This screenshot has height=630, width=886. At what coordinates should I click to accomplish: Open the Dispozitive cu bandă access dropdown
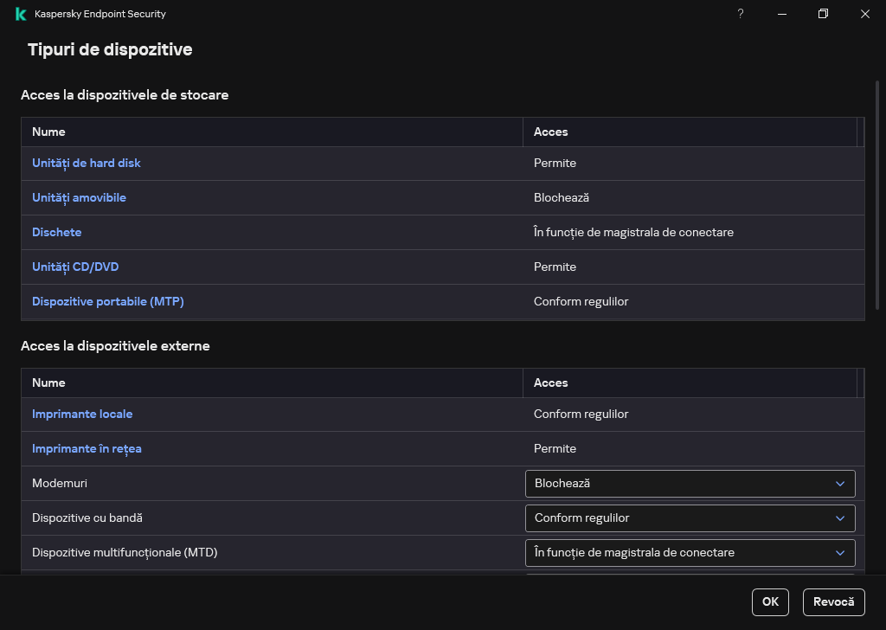pyautogui.click(x=690, y=517)
